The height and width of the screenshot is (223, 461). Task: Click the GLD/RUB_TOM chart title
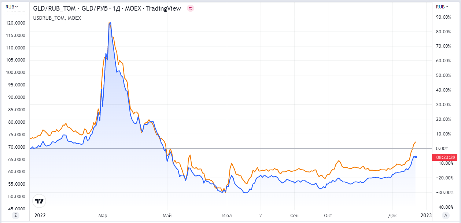point(107,8)
